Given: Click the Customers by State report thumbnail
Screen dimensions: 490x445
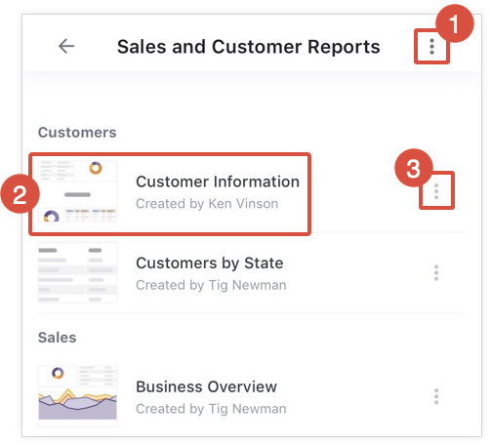Looking at the screenshot, I should click(x=77, y=273).
